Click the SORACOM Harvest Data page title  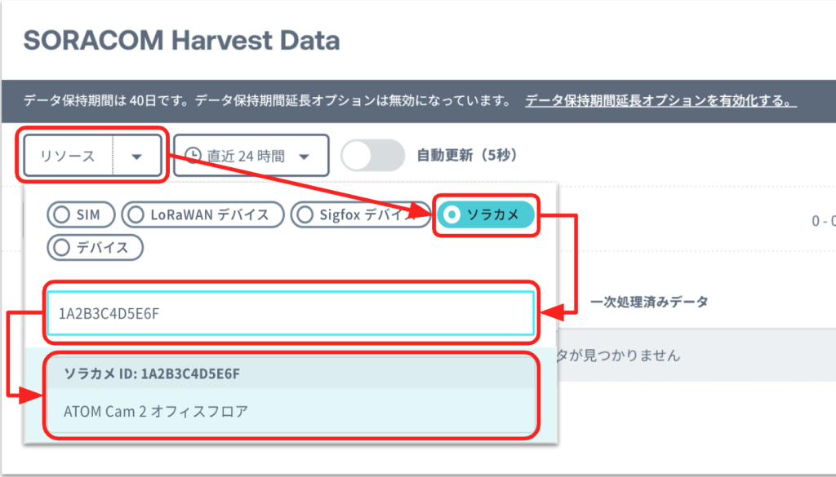pos(181,41)
